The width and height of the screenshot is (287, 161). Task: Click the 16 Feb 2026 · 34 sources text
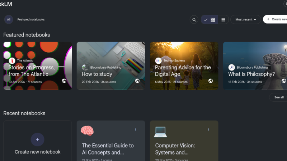(x=245, y=82)
